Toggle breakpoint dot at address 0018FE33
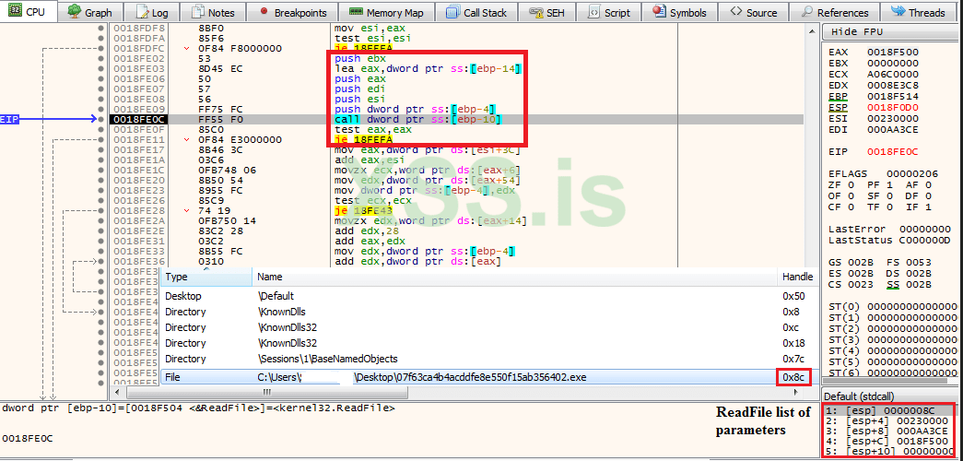963x461 pixels. (x=100, y=252)
